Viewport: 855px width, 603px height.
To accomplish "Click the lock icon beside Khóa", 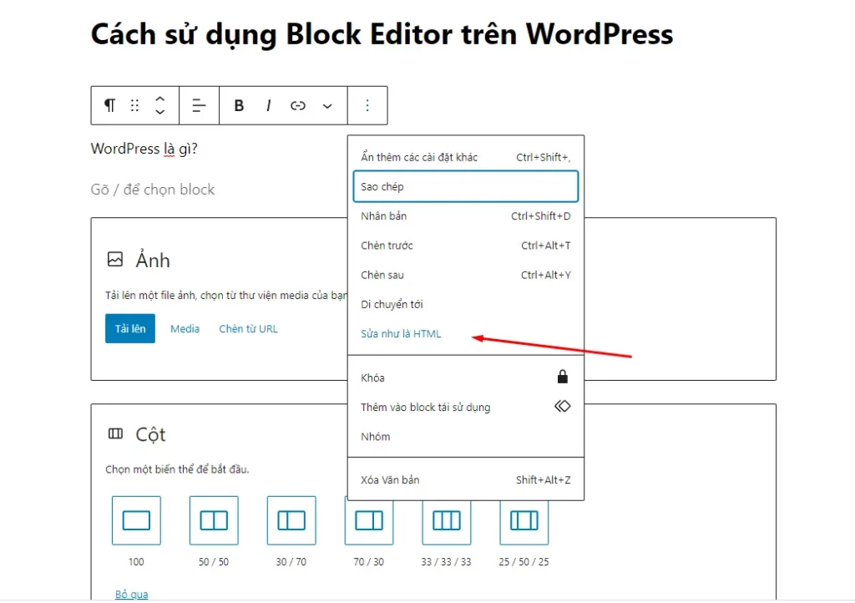I will coord(562,377).
